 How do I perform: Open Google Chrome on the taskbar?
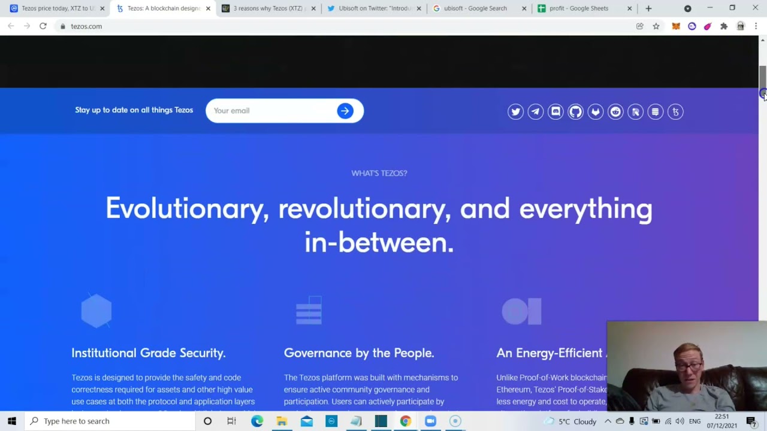point(406,421)
